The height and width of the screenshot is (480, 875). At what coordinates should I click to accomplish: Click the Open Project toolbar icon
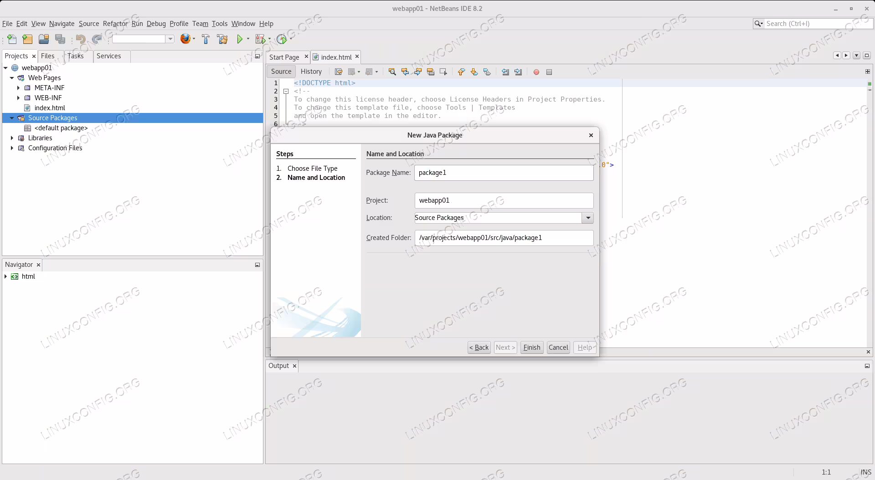click(44, 39)
